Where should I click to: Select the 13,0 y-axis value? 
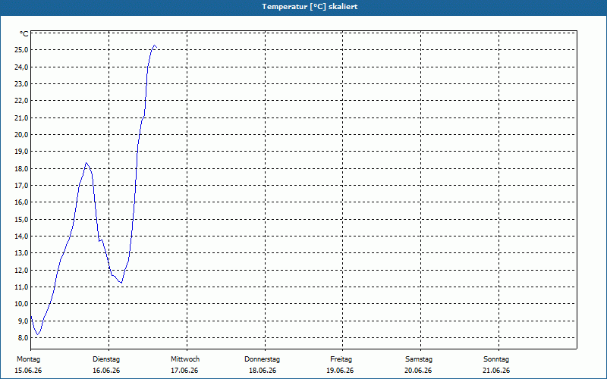coord(22,253)
